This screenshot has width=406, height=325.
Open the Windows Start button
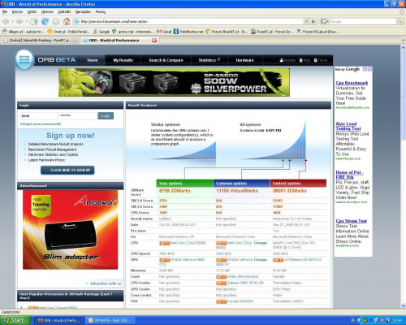15,320
